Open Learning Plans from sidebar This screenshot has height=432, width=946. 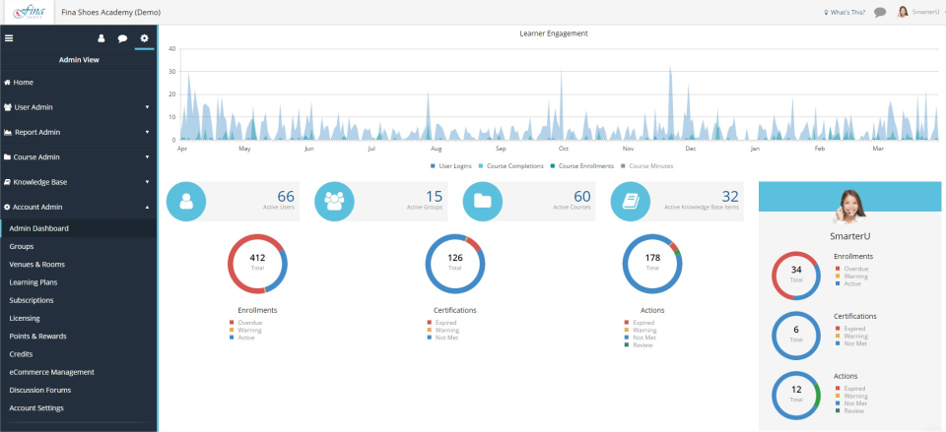click(x=33, y=282)
